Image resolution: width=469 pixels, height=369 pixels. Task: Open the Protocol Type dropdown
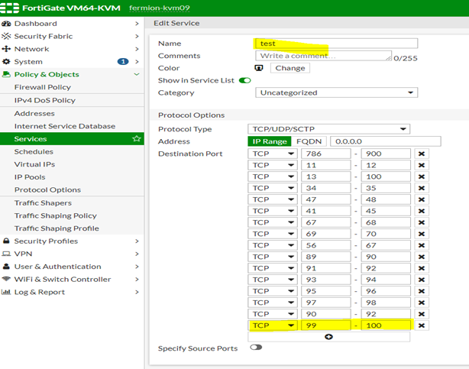click(x=329, y=129)
